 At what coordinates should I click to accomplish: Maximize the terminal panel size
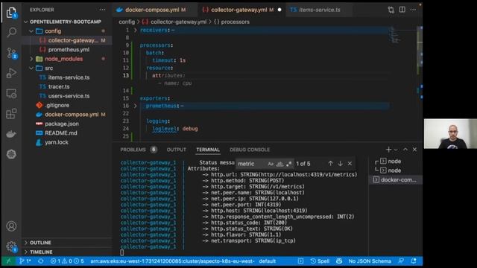[405, 150]
